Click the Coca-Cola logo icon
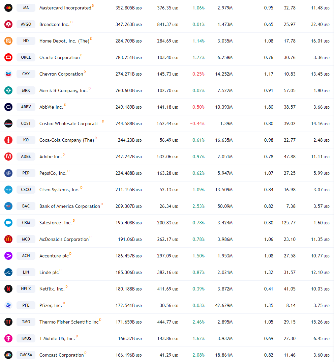 (x=8, y=140)
